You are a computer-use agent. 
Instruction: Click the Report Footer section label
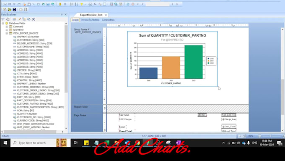81,107
